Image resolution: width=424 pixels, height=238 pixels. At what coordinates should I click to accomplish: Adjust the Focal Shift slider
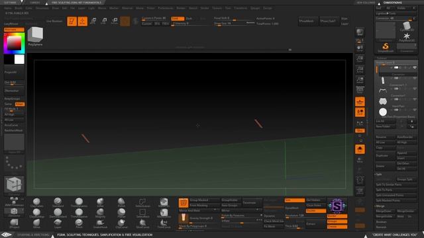pyautogui.click(x=234, y=19)
